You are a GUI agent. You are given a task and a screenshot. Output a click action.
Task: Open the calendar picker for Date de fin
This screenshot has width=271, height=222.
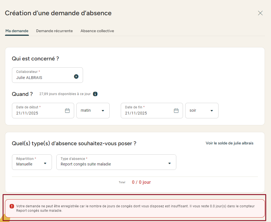[x=176, y=111]
